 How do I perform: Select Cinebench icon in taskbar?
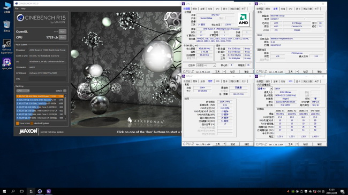click(40, 191)
